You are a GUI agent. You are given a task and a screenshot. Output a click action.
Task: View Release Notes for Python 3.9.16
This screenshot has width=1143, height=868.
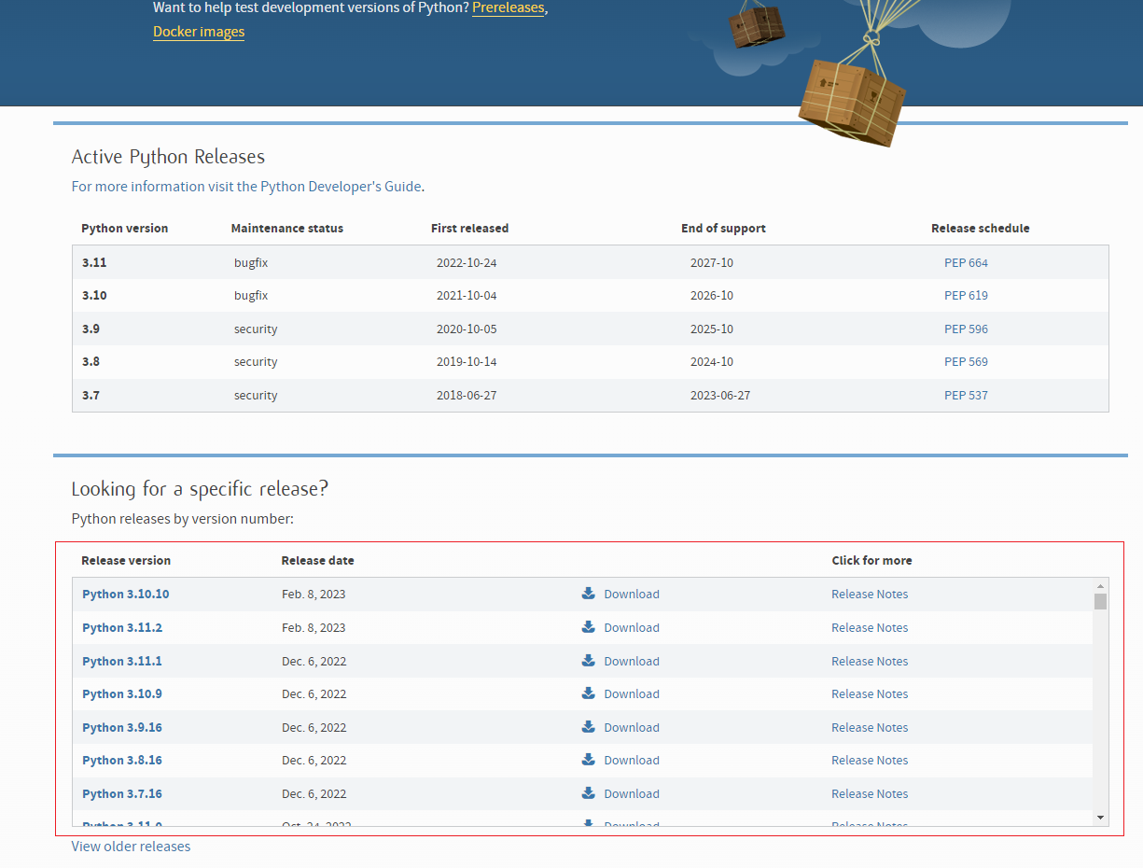[870, 728]
